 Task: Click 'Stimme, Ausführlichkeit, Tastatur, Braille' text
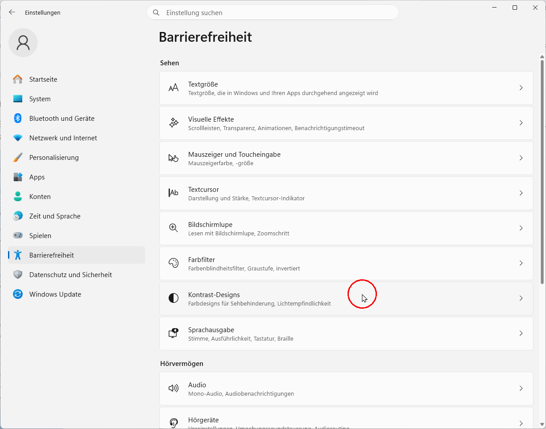click(x=241, y=339)
